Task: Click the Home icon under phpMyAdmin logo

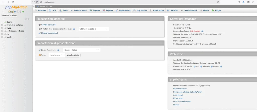Action: pos(10,12)
